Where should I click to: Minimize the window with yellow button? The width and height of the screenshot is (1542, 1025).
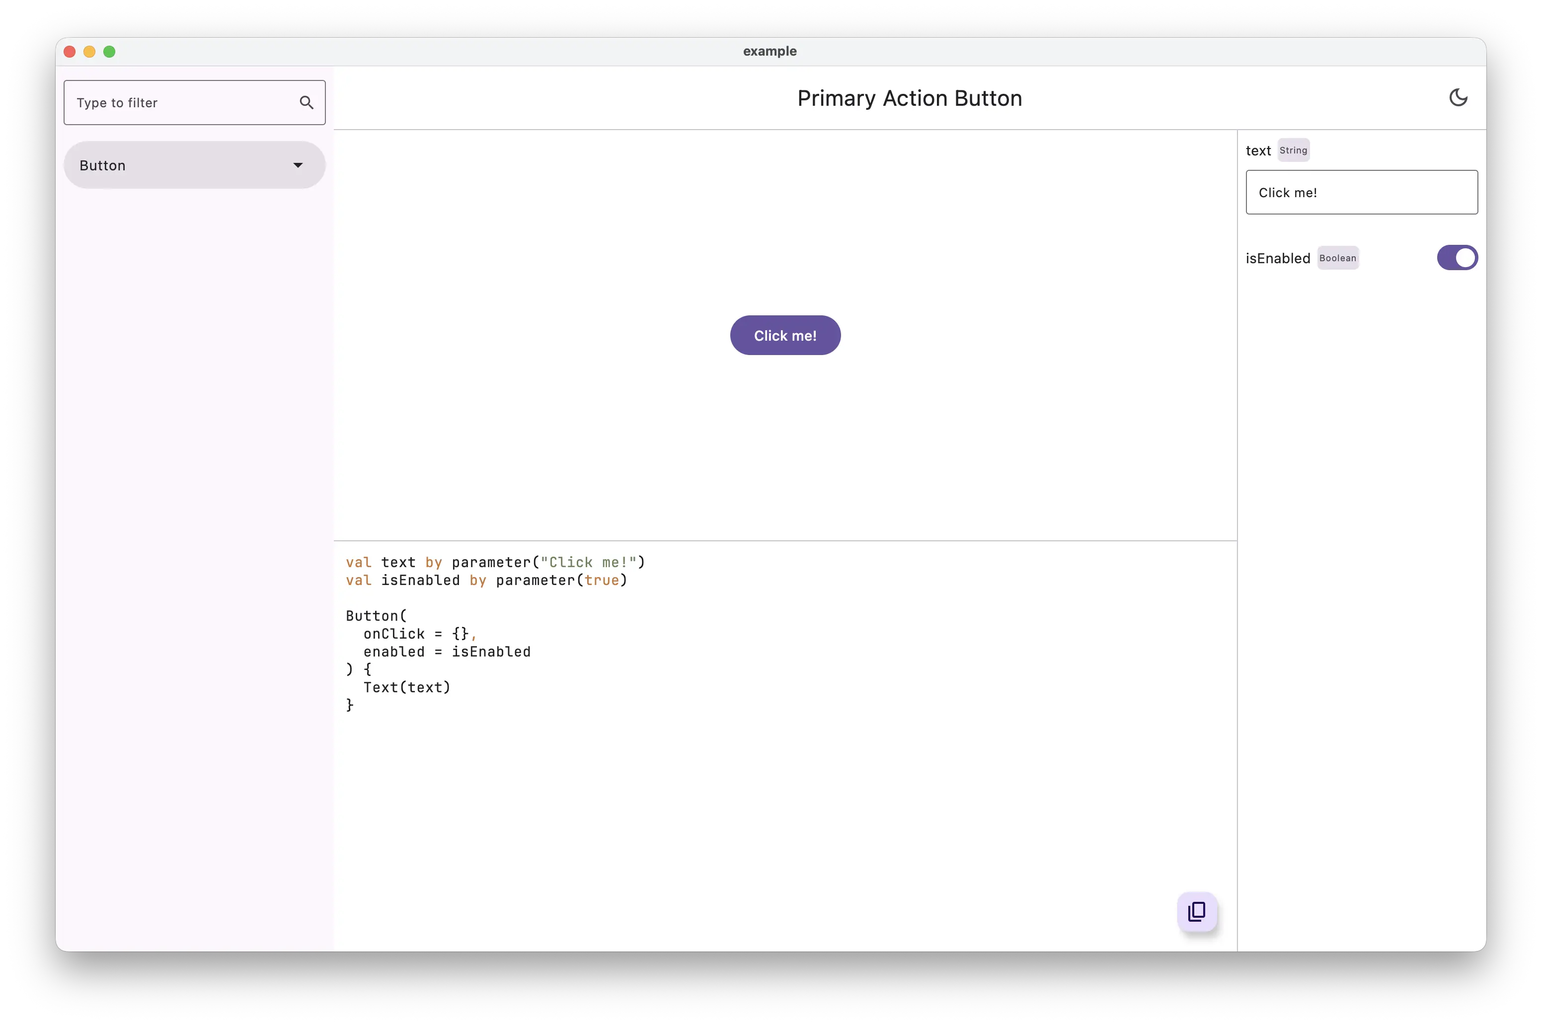tap(89, 52)
